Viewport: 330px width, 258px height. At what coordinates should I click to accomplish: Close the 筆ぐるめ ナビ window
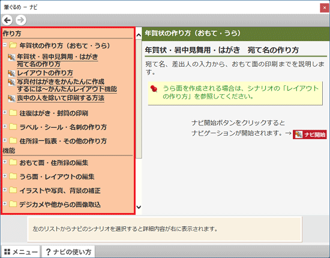point(325,8)
